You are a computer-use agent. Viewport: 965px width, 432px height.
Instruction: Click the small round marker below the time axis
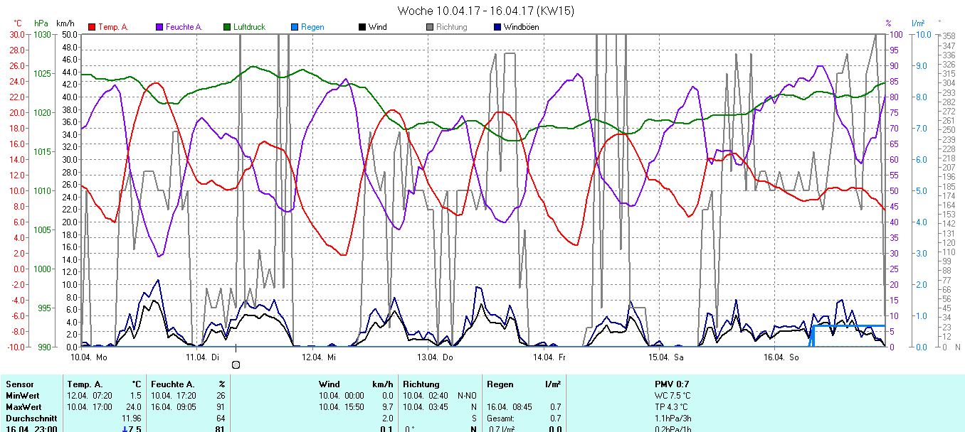(x=236, y=364)
